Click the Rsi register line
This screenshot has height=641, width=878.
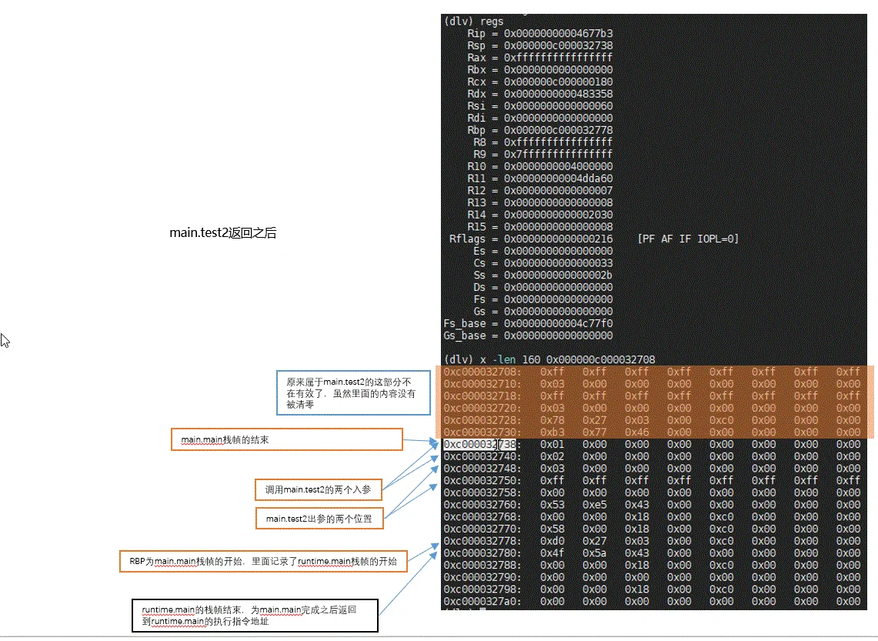[x=539, y=105]
